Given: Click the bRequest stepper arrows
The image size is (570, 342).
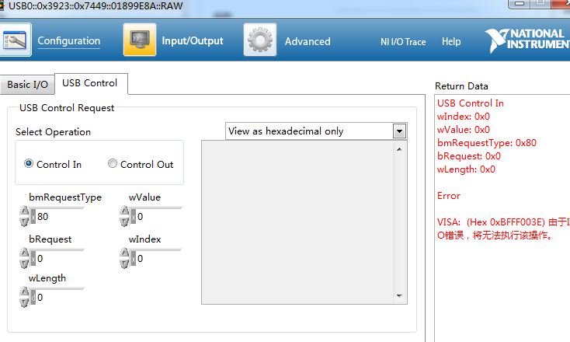Looking at the screenshot, I should (23, 258).
